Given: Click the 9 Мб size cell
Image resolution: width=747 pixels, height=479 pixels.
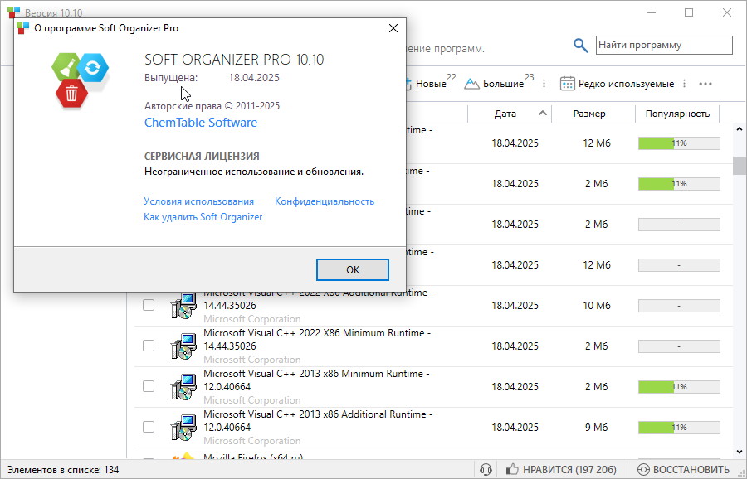Looking at the screenshot, I should coord(597,427).
